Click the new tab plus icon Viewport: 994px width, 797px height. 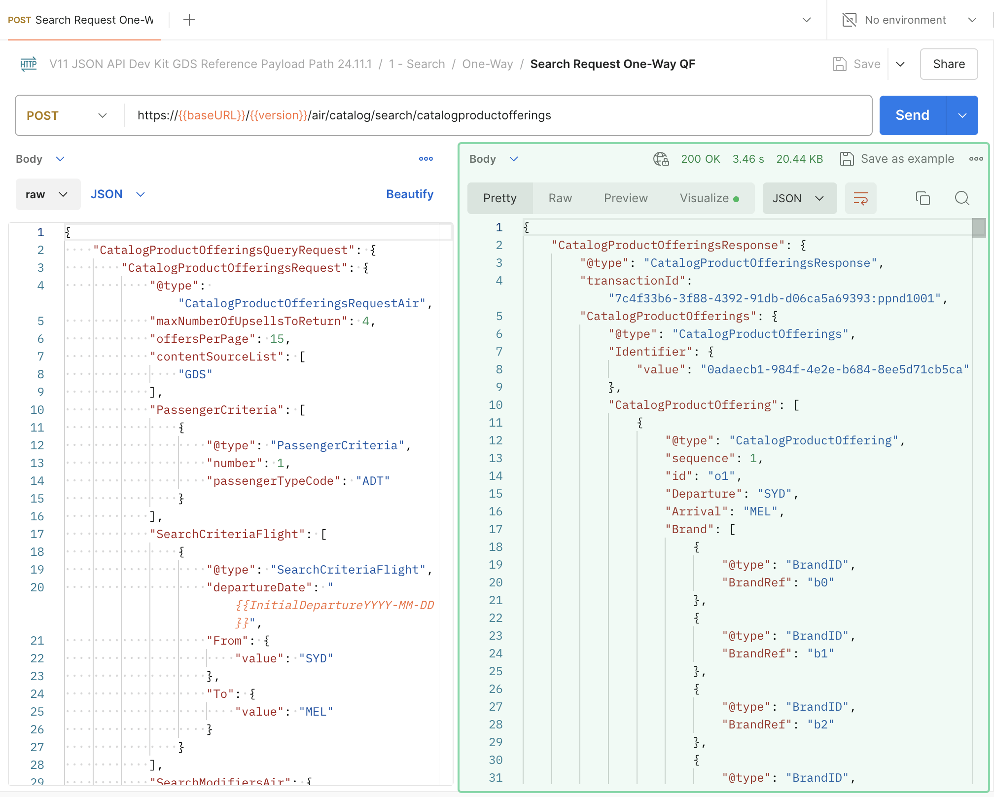coord(189,20)
